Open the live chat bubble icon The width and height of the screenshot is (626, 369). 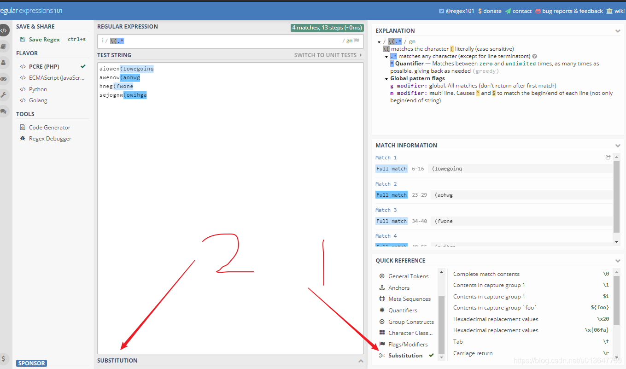[x=4, y=111]
